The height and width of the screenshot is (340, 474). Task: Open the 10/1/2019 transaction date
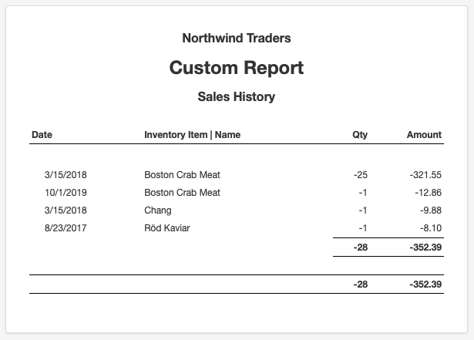click(x=66, y=193)
